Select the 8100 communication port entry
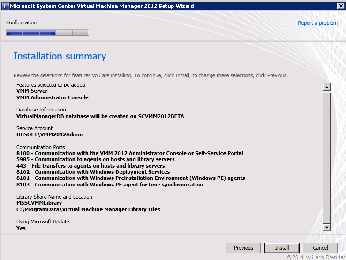 click(x=129, y=153)
